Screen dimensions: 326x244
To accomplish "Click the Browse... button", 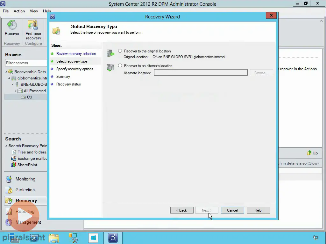I will pyautogui.click(x=261, y=73).
